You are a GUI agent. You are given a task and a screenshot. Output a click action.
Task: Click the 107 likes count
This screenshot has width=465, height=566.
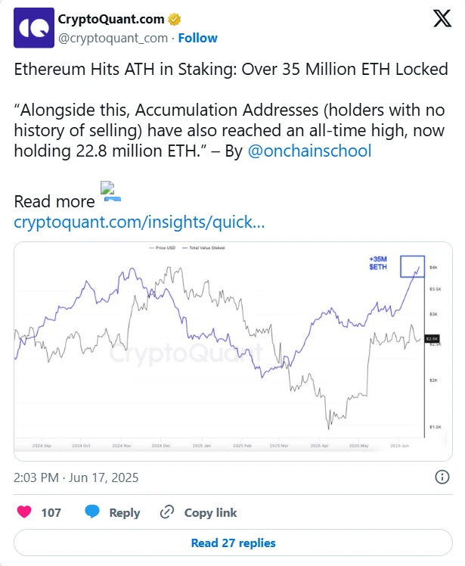coord(51,512)
